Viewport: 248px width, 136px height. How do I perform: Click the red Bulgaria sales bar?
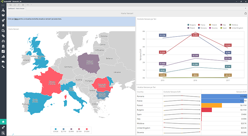coord(206,110)
